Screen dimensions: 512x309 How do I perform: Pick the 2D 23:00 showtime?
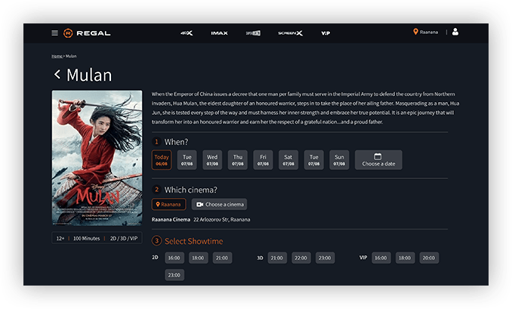(x=174, y=275)
